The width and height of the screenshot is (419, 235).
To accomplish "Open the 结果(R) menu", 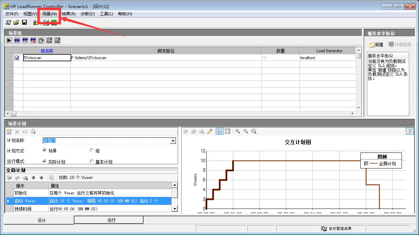I will [68, 14].
